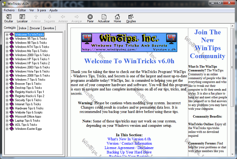Open the Ficheiro menu
This screenshot has height=159, width=237.
coord(9,10)
